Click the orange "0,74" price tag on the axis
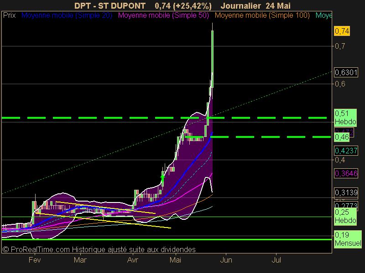Screen dimensions: 365x273 click(342, 31)
